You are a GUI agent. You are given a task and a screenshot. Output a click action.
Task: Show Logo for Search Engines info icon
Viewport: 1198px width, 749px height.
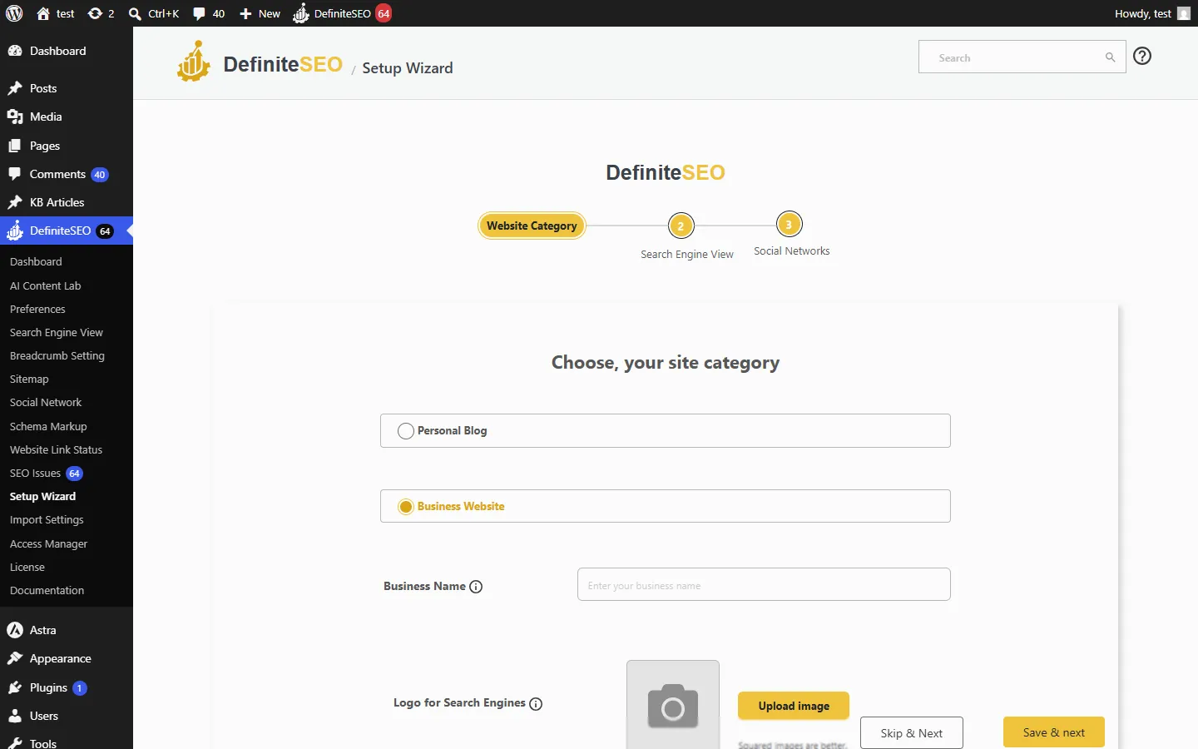(536, 704)
